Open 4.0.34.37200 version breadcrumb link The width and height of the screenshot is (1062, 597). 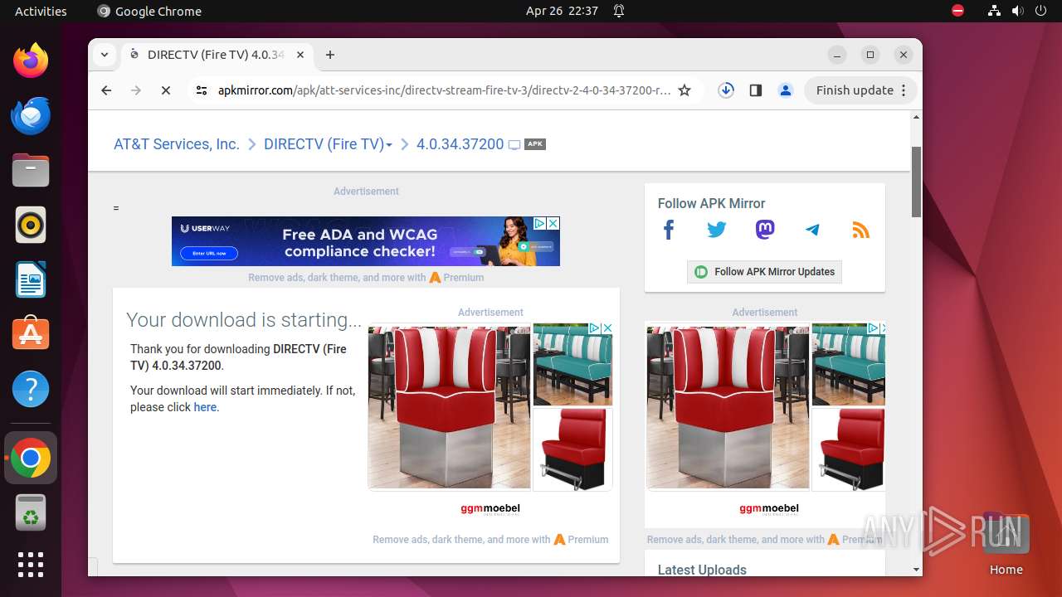tap(460, 144)
